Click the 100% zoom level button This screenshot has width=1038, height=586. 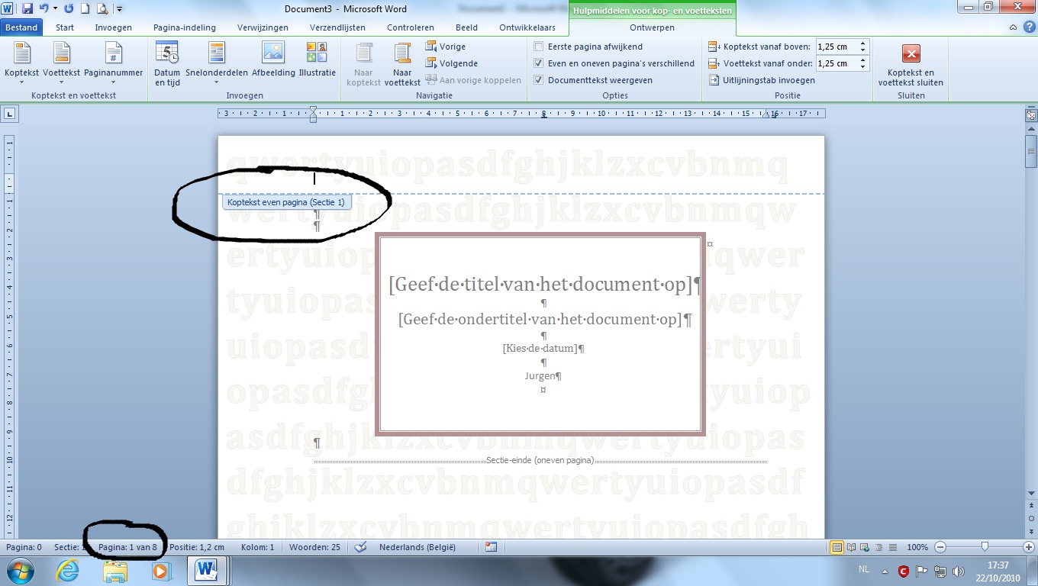click(917, 547)
